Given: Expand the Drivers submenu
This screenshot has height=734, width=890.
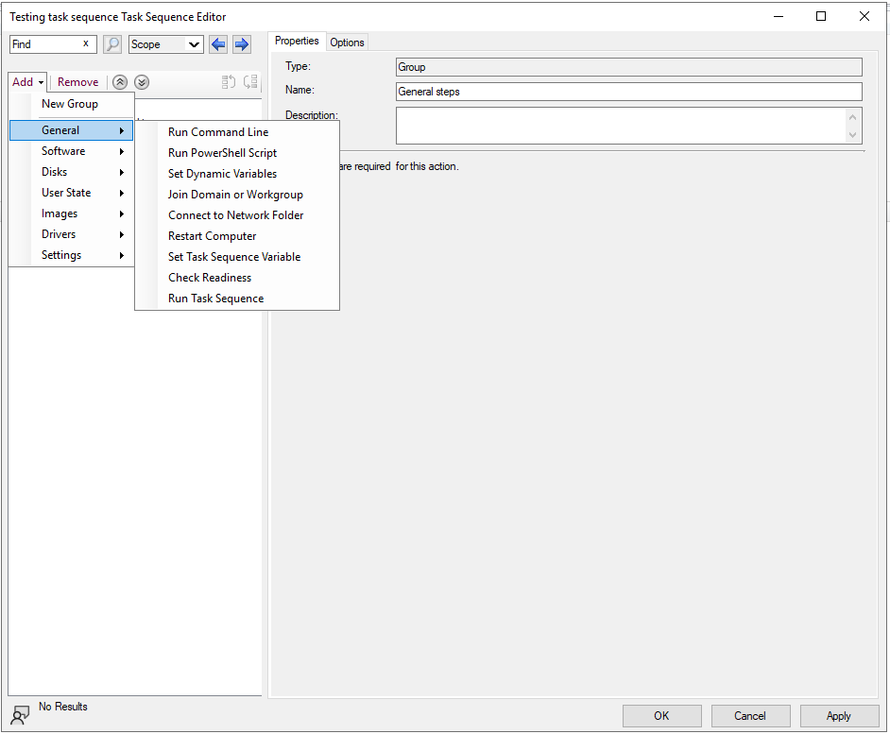Looking at the screenshot, I should (x=71, y=234).
